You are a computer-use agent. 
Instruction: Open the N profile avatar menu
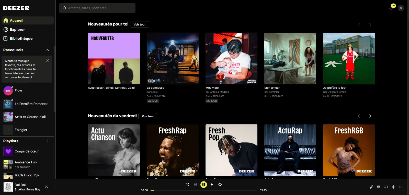[x=401, y=8]
